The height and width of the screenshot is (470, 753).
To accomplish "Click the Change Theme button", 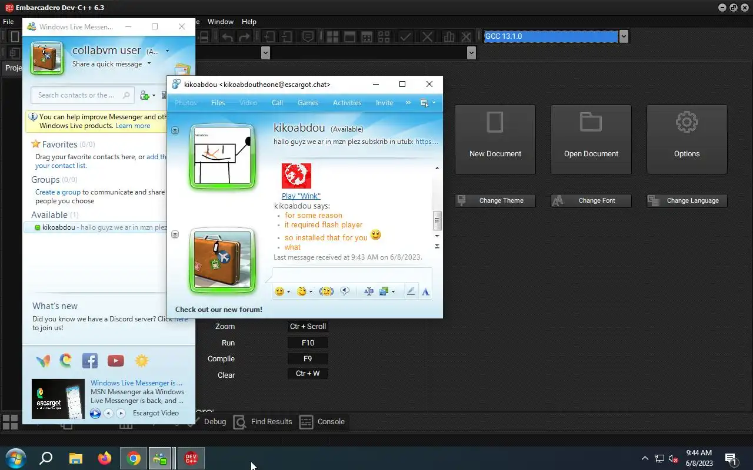I will (495, 201).
